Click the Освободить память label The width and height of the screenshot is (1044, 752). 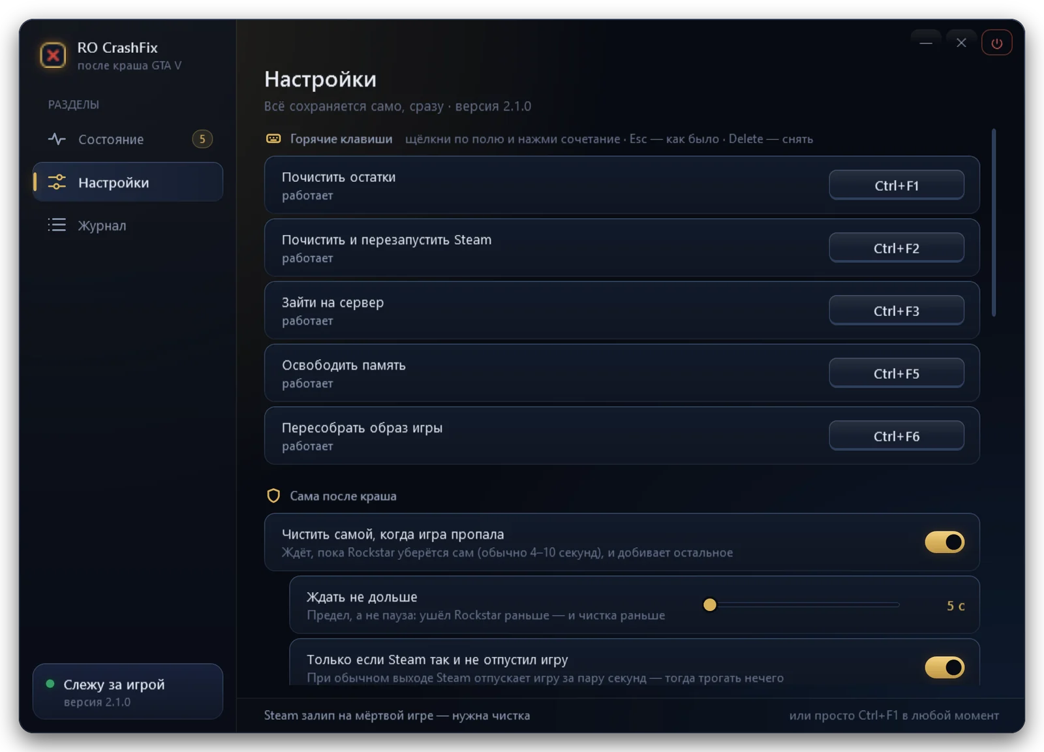tap(344, 365)
